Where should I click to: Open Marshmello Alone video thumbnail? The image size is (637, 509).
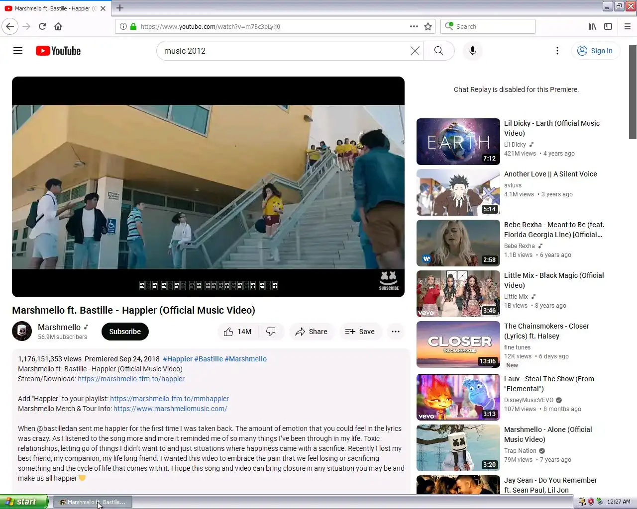[x=458, y=448]
